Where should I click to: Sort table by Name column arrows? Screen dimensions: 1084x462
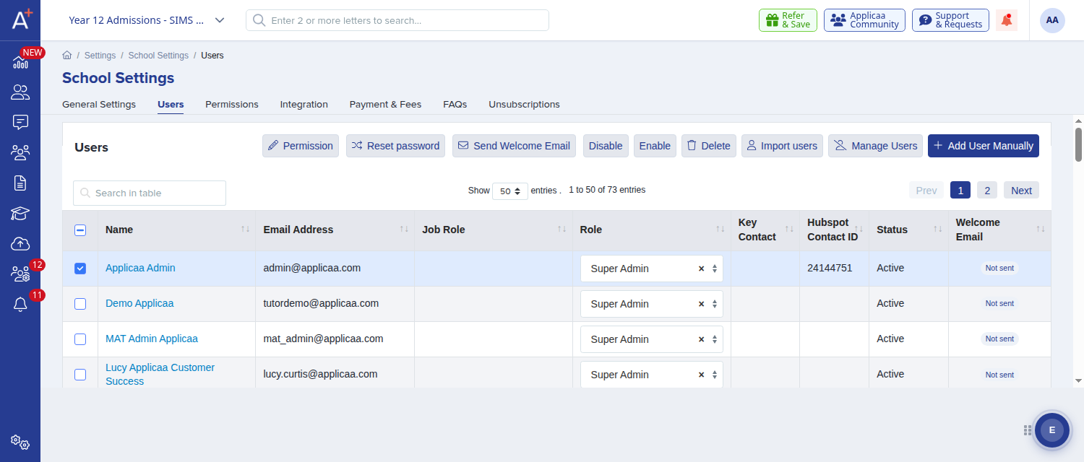pyautogui.click(x=246, y=230)
